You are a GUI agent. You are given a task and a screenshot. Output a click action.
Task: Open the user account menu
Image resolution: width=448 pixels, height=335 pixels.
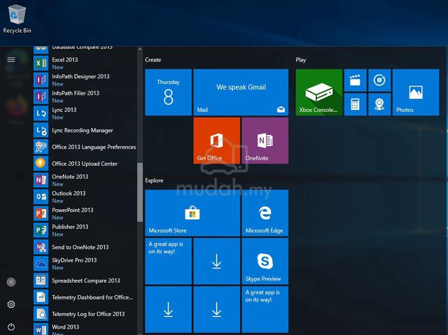click(x=11, y=283)
